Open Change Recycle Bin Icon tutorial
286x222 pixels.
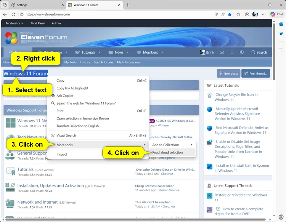pos(236,97)
